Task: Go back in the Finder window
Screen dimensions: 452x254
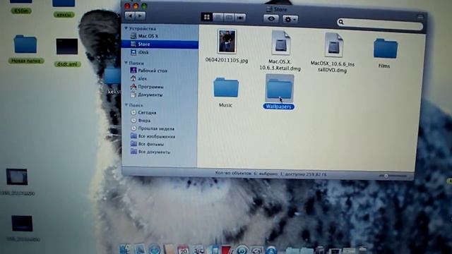Action: [x=130, y=16]
